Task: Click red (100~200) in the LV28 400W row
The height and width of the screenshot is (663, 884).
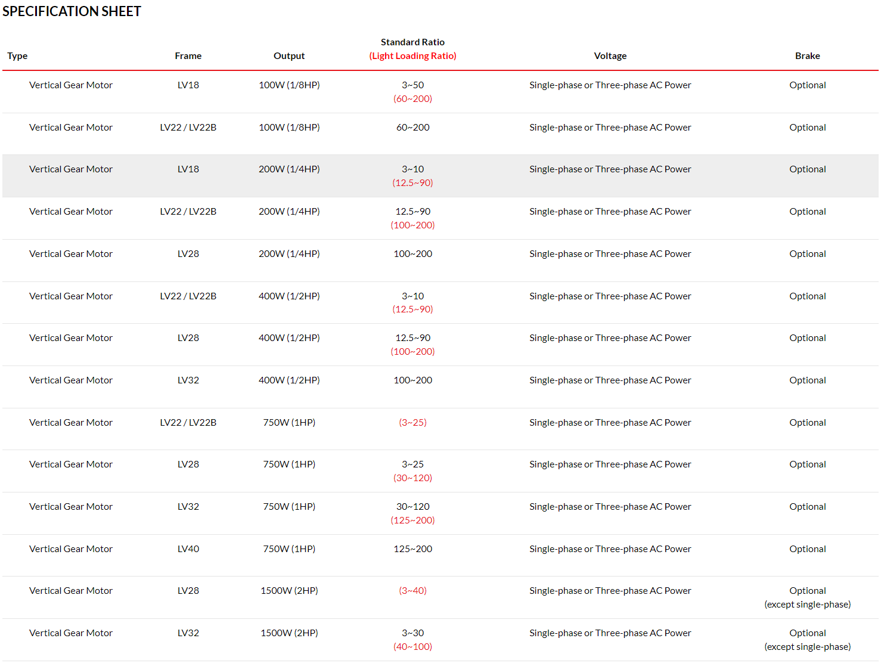Action: coord(412,352)
